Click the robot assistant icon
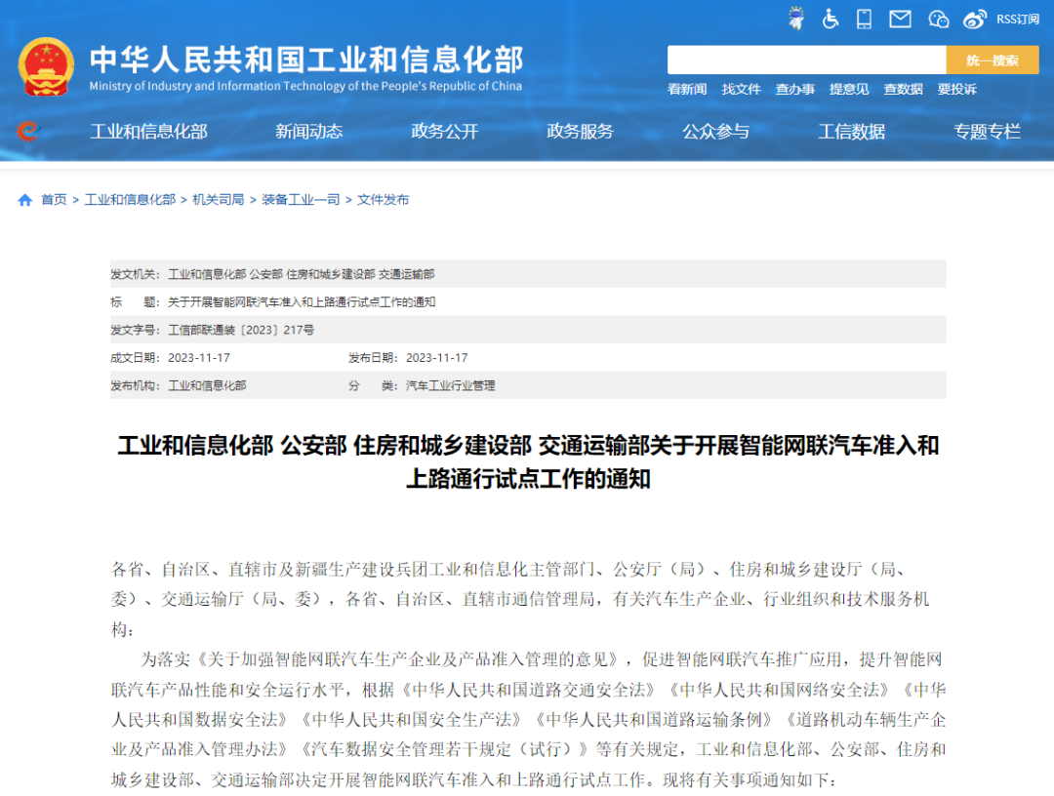 tap(796, 19)
